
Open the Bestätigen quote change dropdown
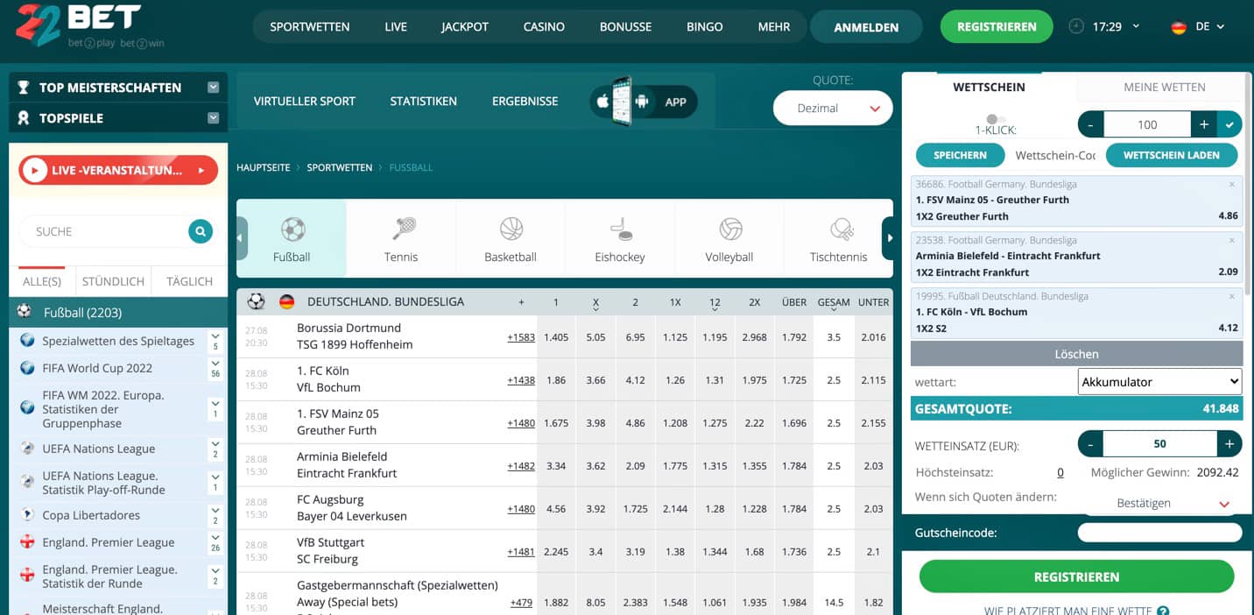click(x=1160, y=504)
